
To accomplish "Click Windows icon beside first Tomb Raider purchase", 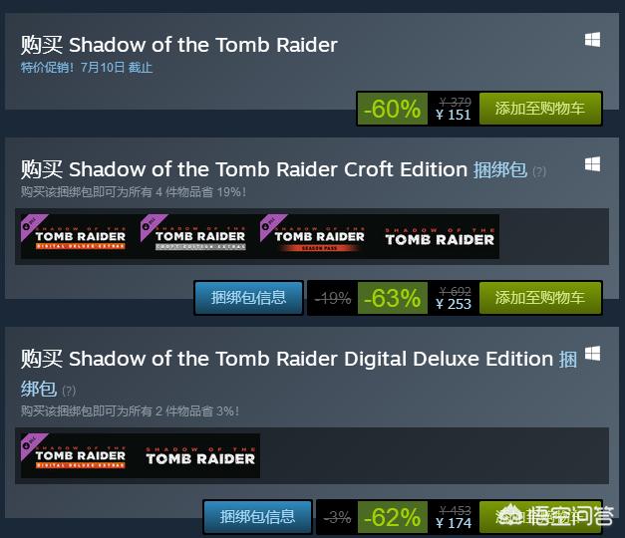I will pyautogui.click(x=592, y=40).
